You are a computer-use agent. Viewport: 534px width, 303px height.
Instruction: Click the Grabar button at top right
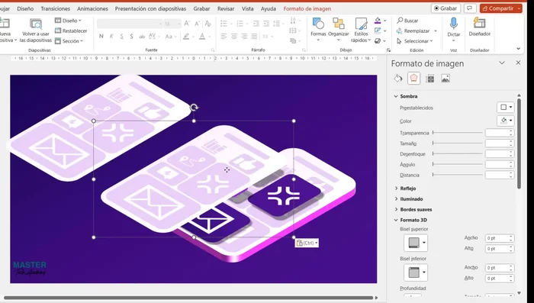click(x=446, y=8)
